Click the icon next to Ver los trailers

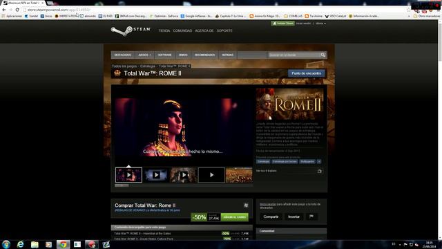319,171
